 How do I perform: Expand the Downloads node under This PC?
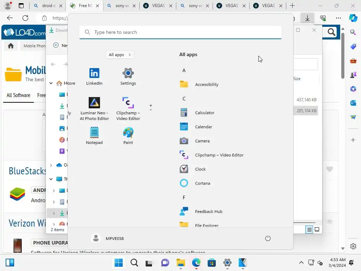[54, 213]
